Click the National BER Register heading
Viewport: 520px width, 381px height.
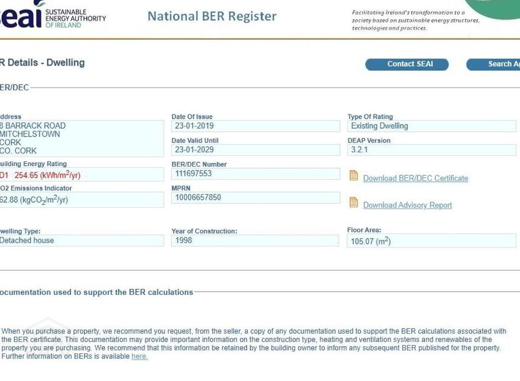[x=212, y=17]
